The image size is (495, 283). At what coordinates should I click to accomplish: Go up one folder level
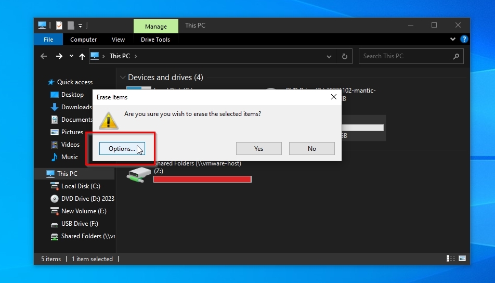[82, 56]
